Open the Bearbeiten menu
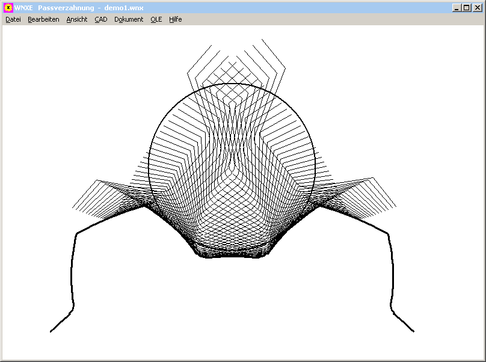This screenshot has width=486, height=362. click(43, 19)
